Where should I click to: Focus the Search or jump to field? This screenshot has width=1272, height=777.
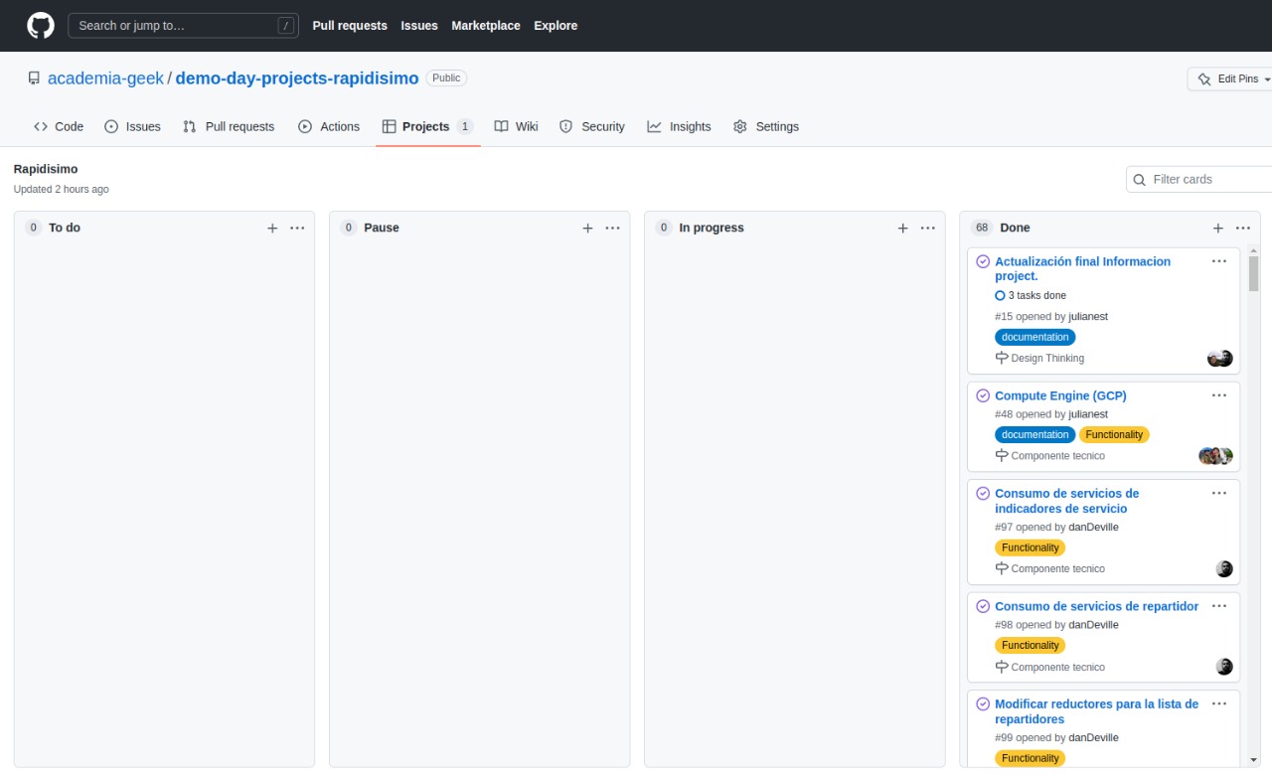click(183, 26)
